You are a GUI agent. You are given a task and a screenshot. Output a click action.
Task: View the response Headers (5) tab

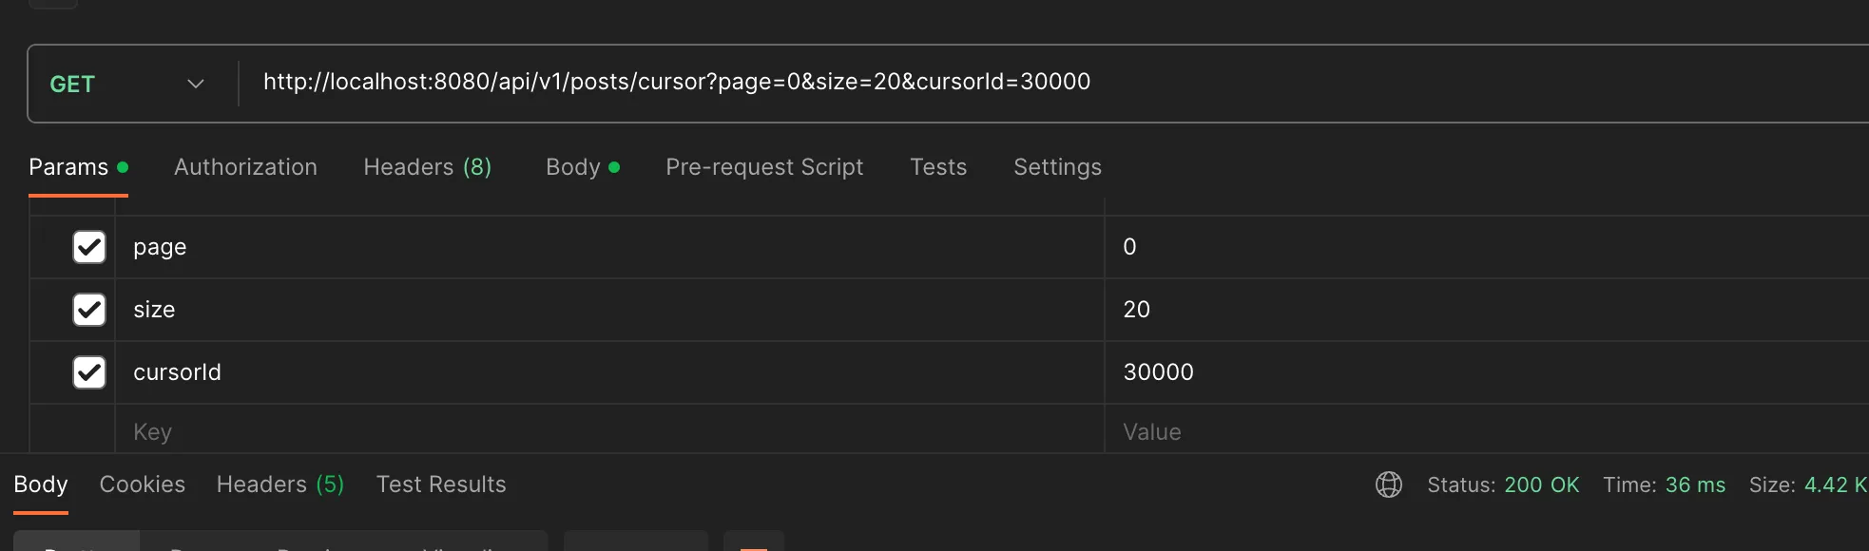(x=279, y=484)
